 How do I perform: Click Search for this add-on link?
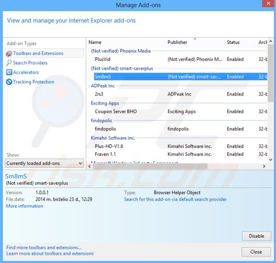175,200
